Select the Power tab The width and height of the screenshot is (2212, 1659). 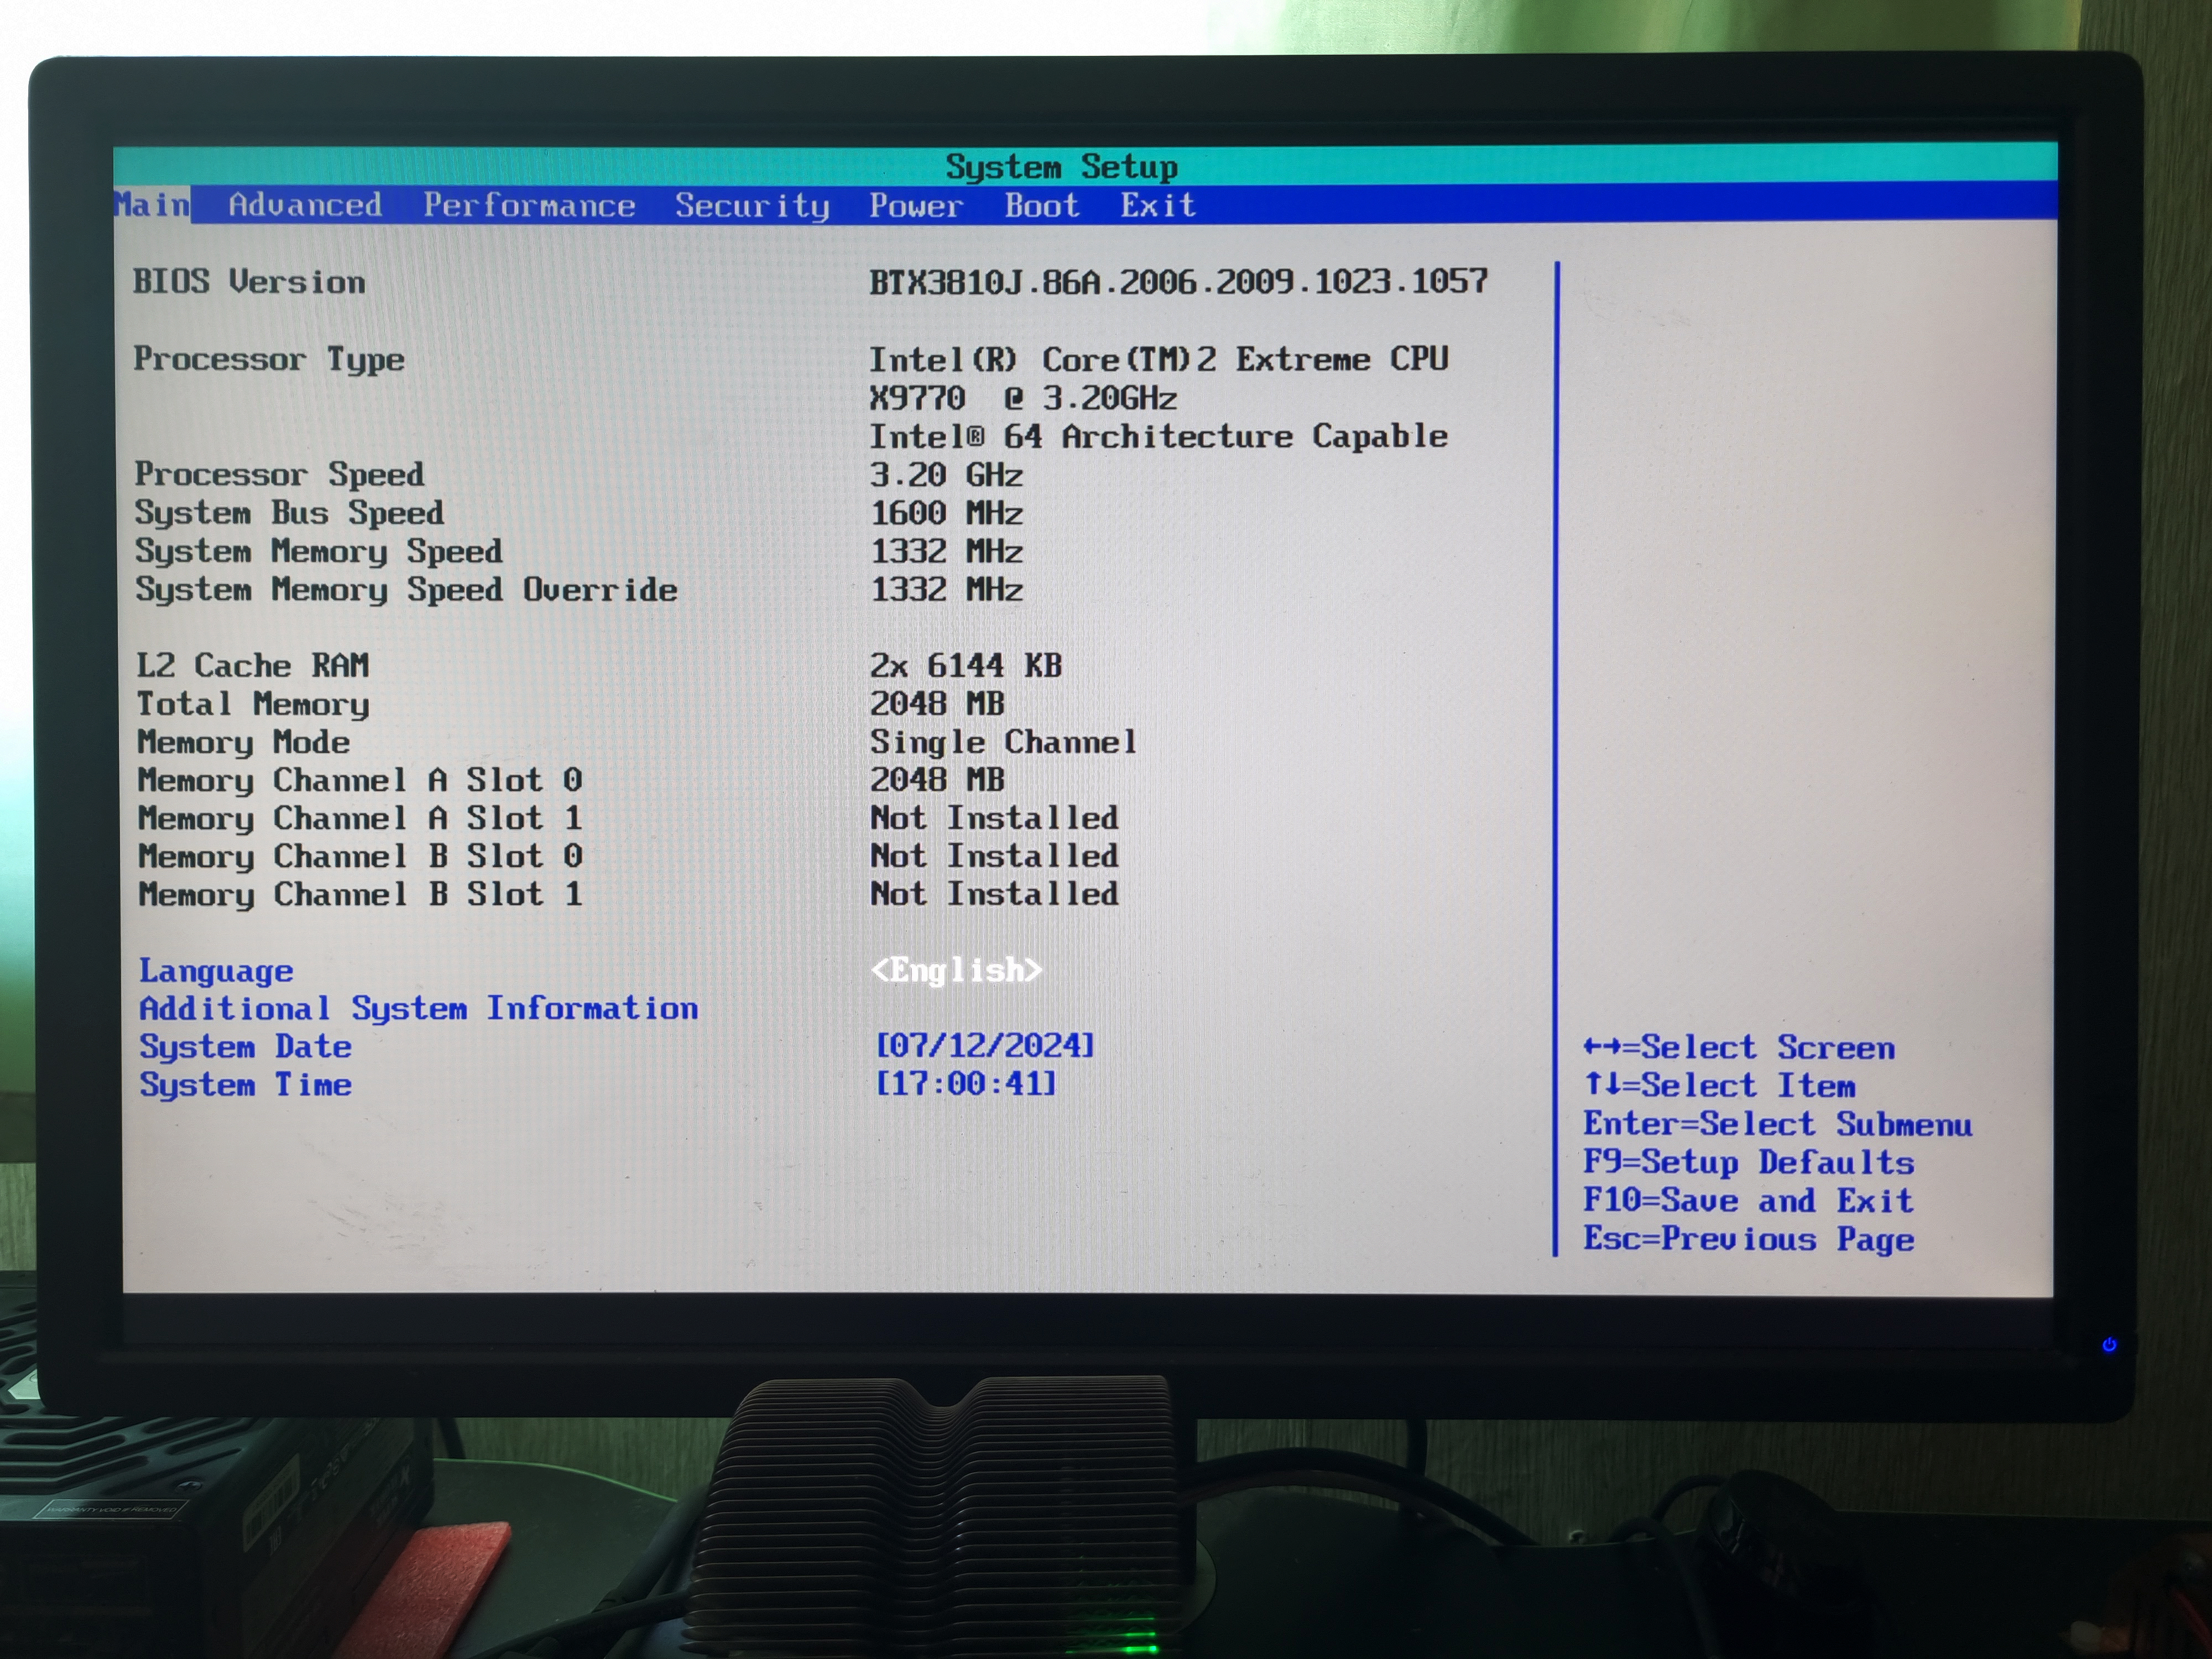pos(915,206)
